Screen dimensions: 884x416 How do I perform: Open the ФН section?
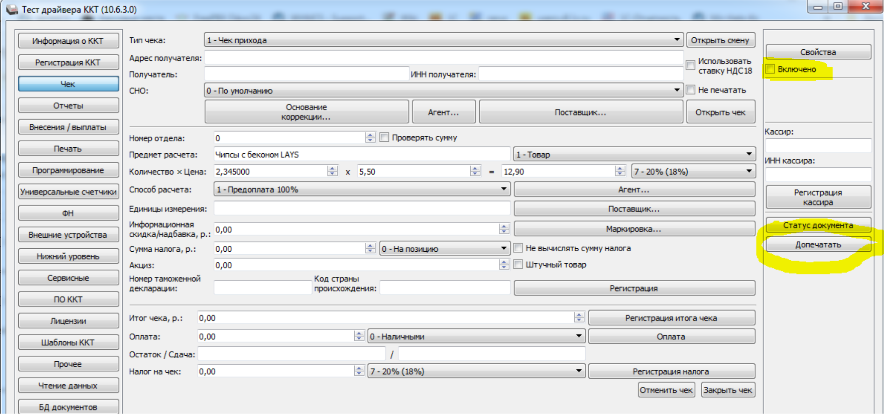(68, 213)
